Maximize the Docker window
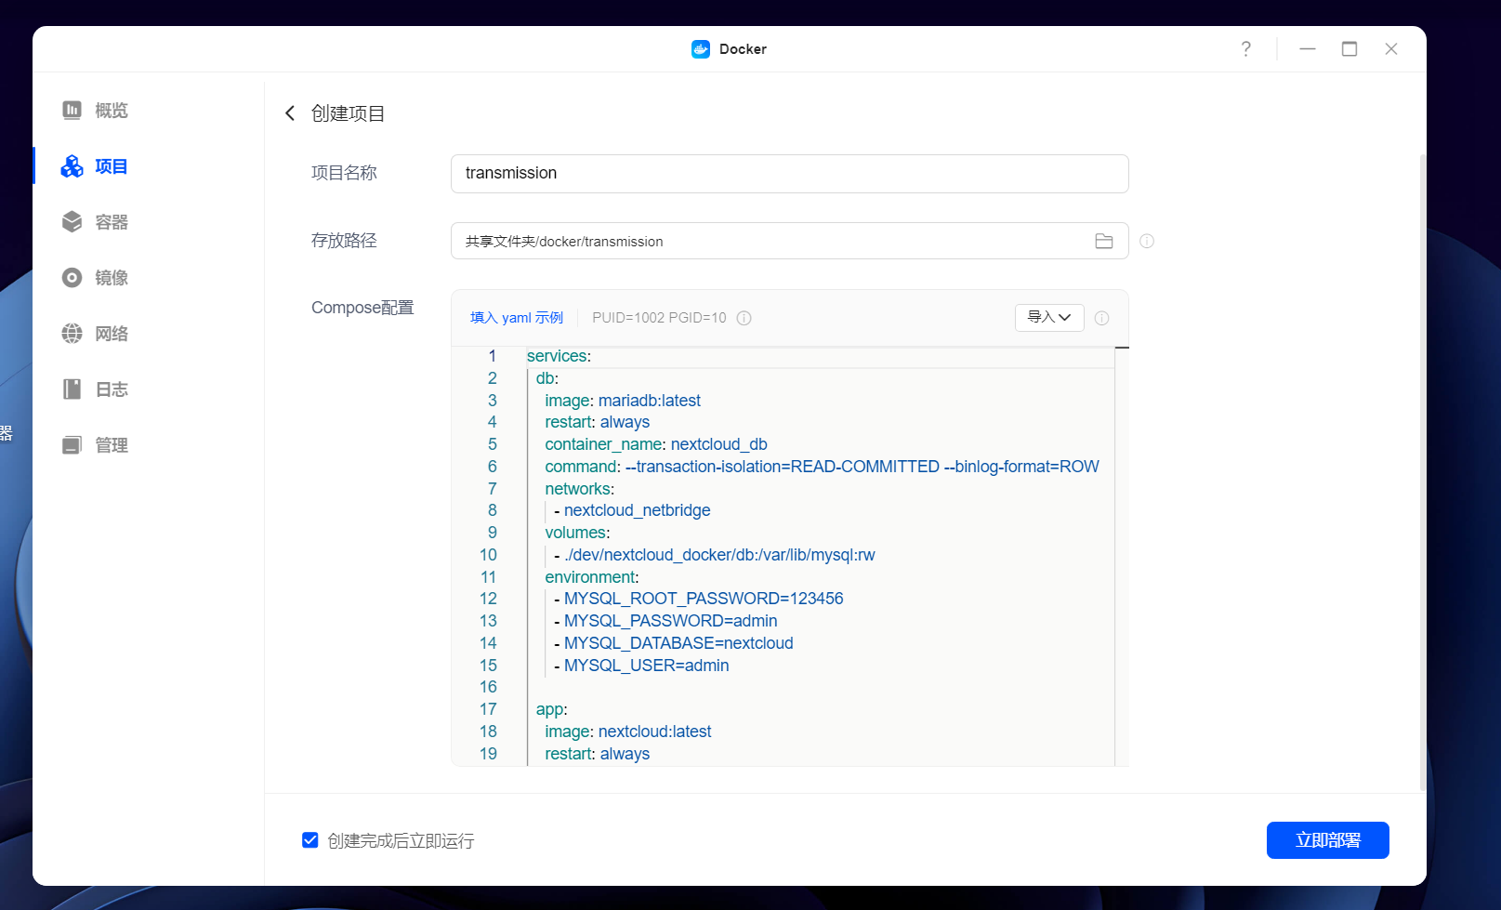This screenshot has width=1501, height=910. pos(1350,49)
